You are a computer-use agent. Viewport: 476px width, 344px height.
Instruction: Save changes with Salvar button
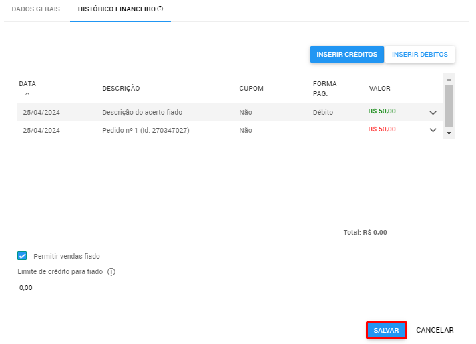pos(387,330)
